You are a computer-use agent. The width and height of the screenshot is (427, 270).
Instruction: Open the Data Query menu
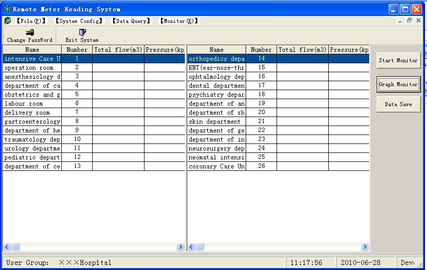131,21
